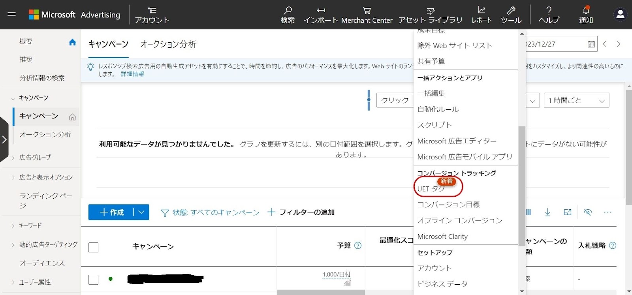This screenshot has height=295, width=632.
Task: Open Microsoft Clarity menu item
Action: 442,237
